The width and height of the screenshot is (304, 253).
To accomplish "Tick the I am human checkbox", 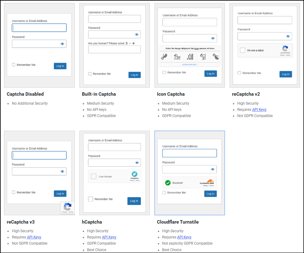I will click(x=94, y=176).
